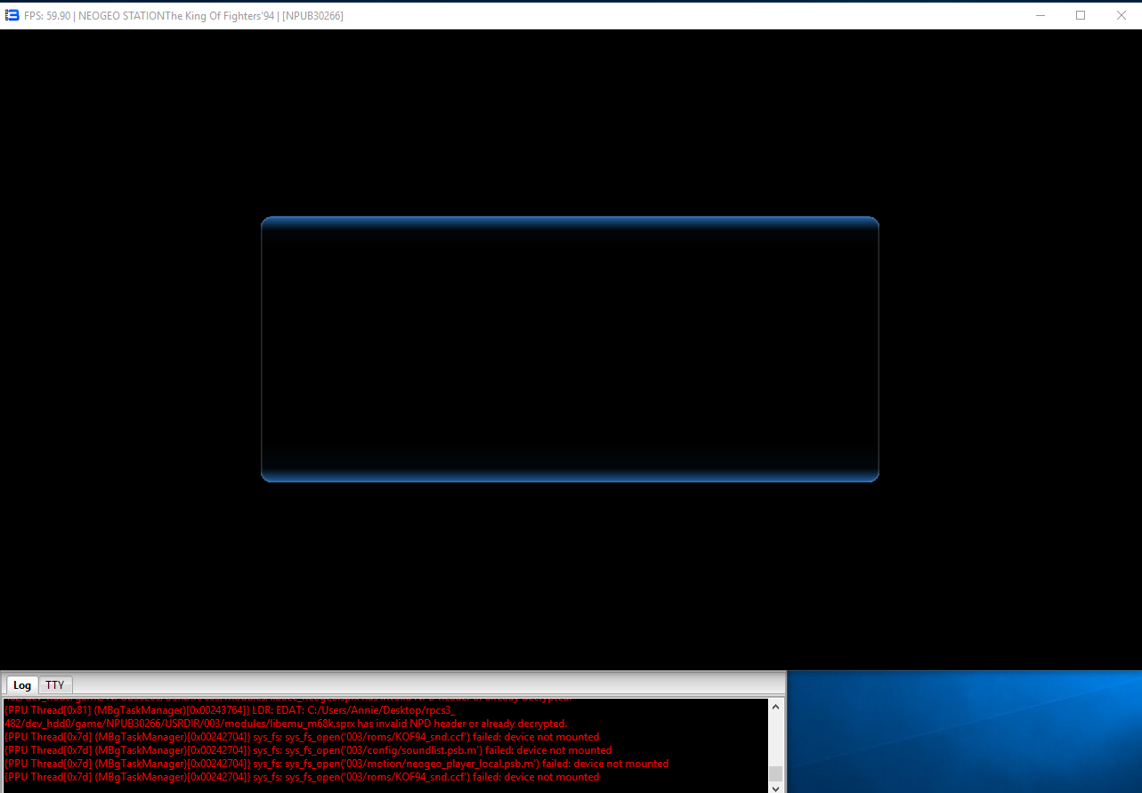
Task: Click the log scroll down arrow
Action: click(x=775, y=788)
